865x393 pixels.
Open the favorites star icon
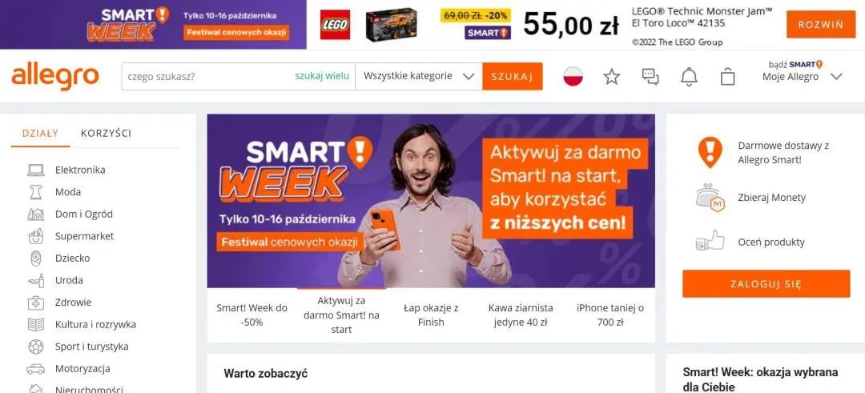click(x=611, y=77)
